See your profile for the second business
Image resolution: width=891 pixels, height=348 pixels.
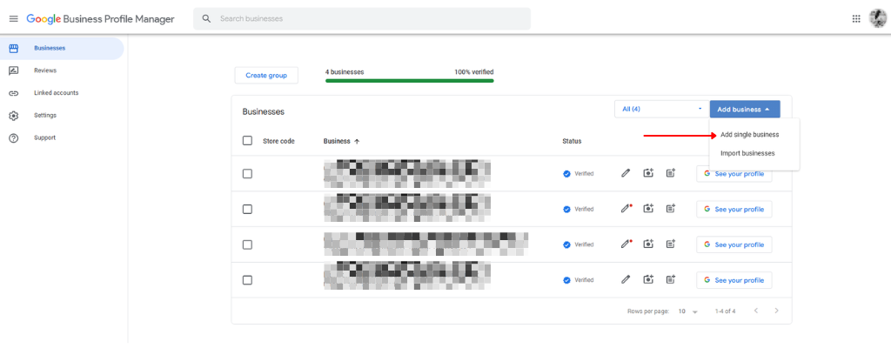click(734, 209)
